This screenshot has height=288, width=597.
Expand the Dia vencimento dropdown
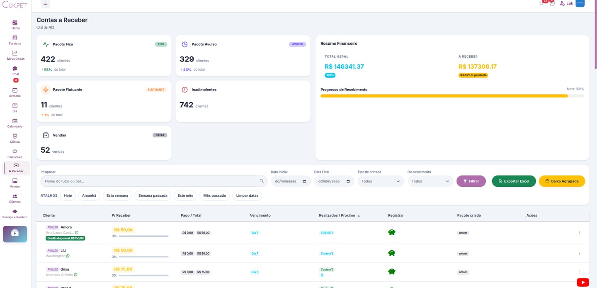(x=430, y=181)
